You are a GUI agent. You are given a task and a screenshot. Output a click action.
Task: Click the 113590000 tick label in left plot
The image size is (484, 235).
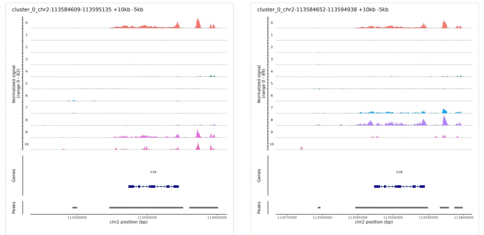point(147,217)
